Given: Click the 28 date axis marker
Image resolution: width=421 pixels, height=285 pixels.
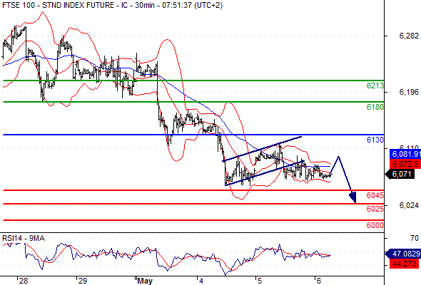Looking at the screenshot, I should (24, 281).
